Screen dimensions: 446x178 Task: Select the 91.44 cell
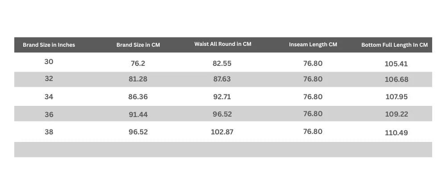coord(138,114)
